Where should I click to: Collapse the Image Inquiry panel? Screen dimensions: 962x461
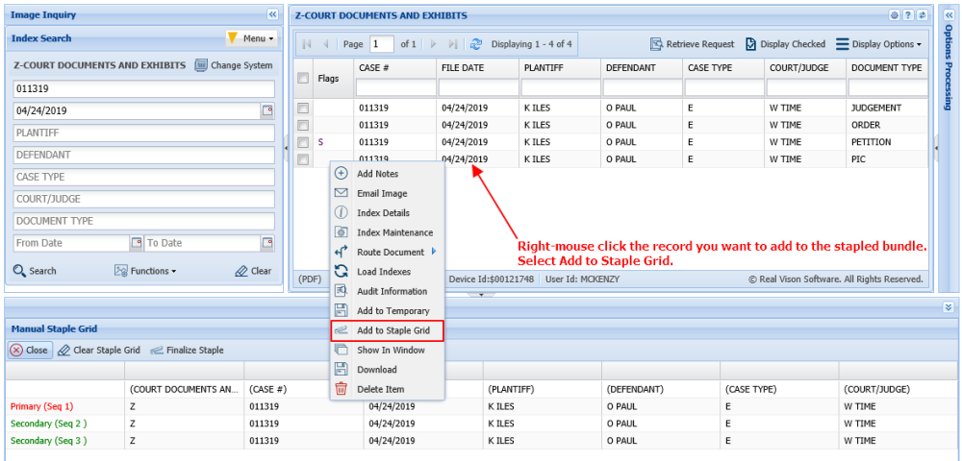click(x=272, y=15)
